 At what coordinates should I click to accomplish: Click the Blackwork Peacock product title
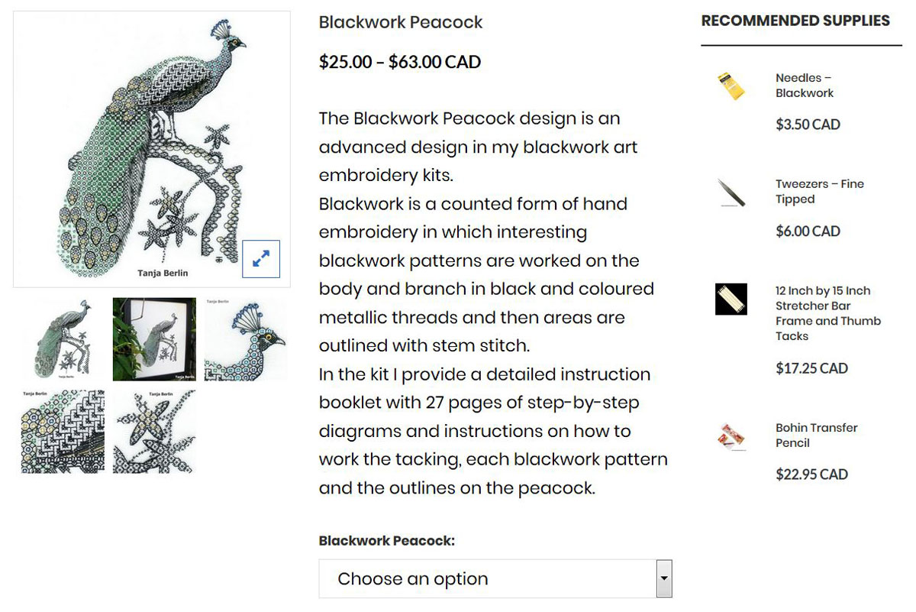pyautogui.click(x=401, y=22)
